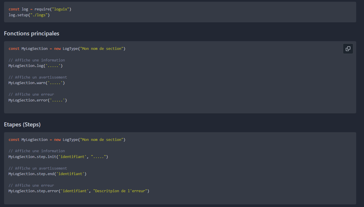Image resolution: width=364 pixels, height=207 pixels.
Task: Click the 'identifiant' argument in step.init
Action: coord(73,157)
